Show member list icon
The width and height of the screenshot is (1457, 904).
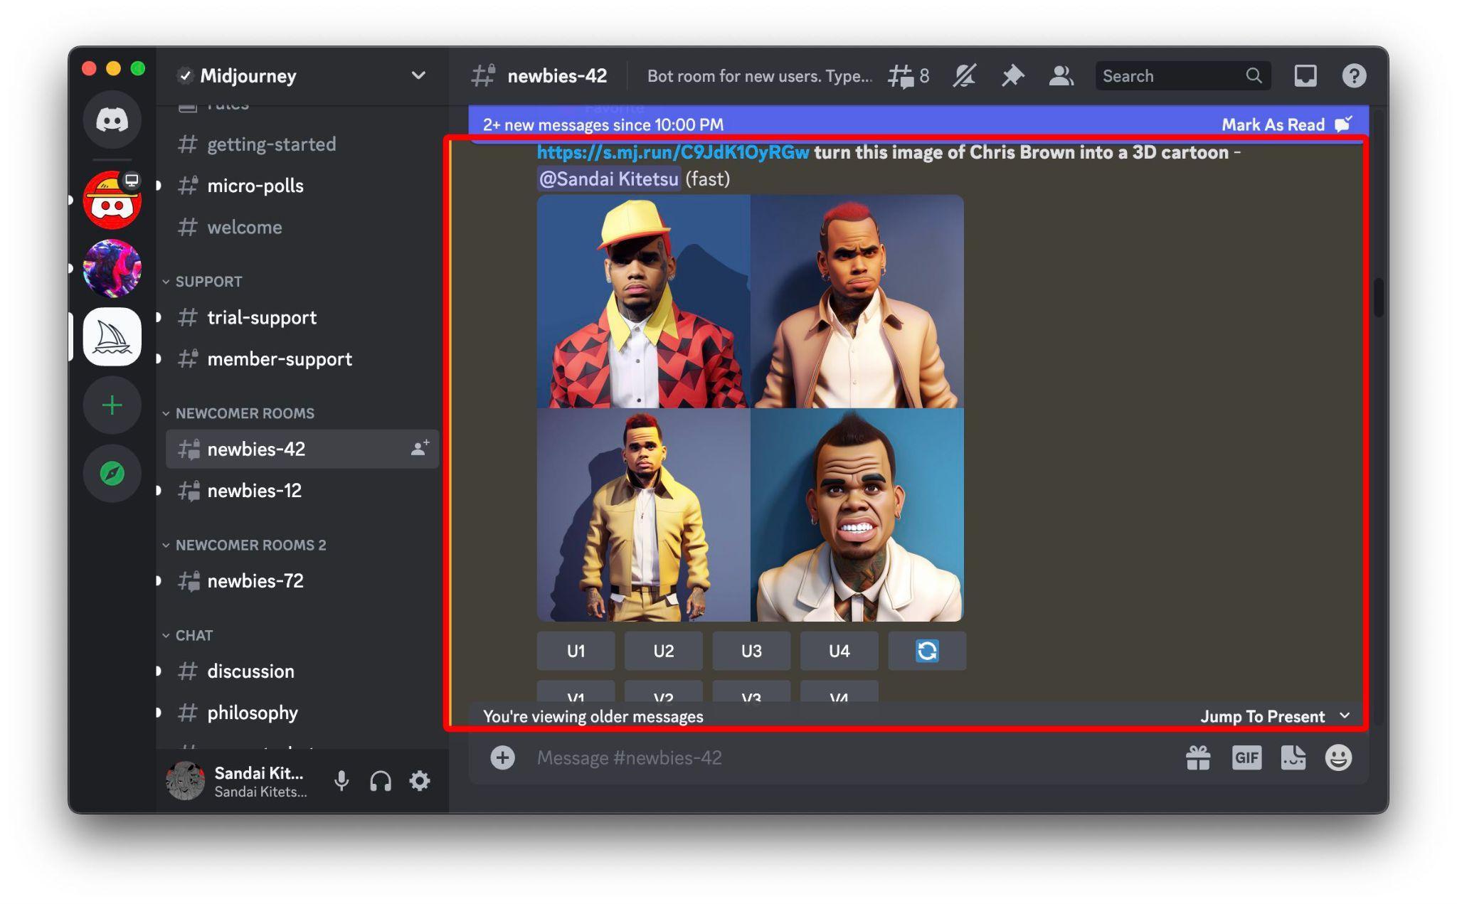1061,76
